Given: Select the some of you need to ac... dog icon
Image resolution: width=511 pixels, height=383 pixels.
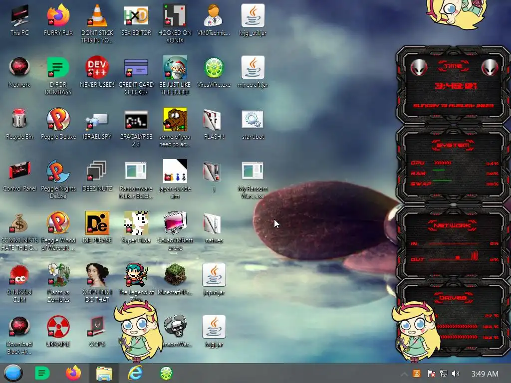Looking at the screenshot, I should (175, 119).
